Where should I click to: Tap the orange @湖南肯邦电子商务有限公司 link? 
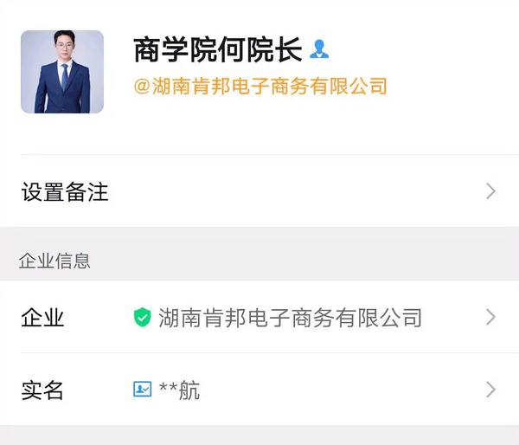tap(260, 87)
